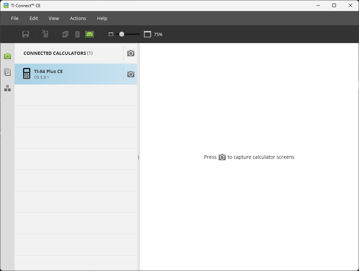Open Program Editor workspace in sidebar
The width and height of the screenshot is (359, 271).
pyautogui.click(x=7, y=88)
